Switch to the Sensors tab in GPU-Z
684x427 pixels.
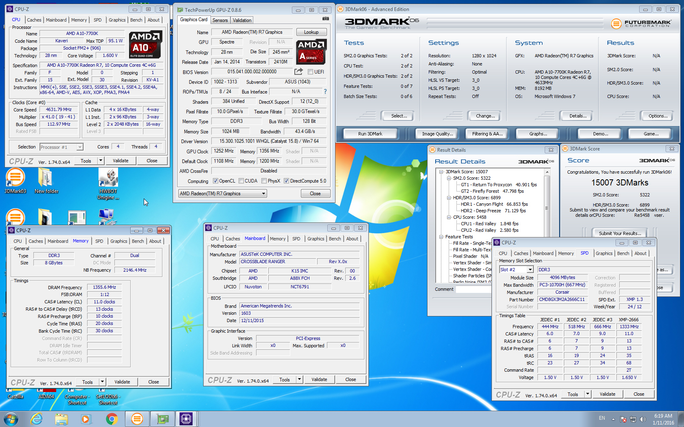click(x=220, y=20)
